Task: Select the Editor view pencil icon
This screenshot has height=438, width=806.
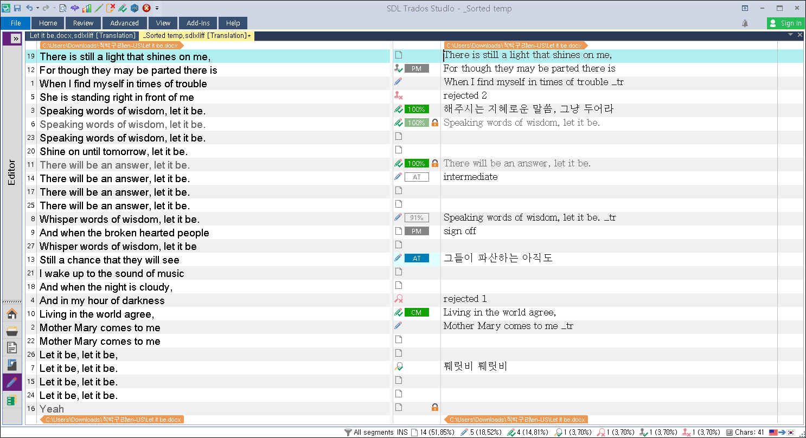Action: coord(12,382)
